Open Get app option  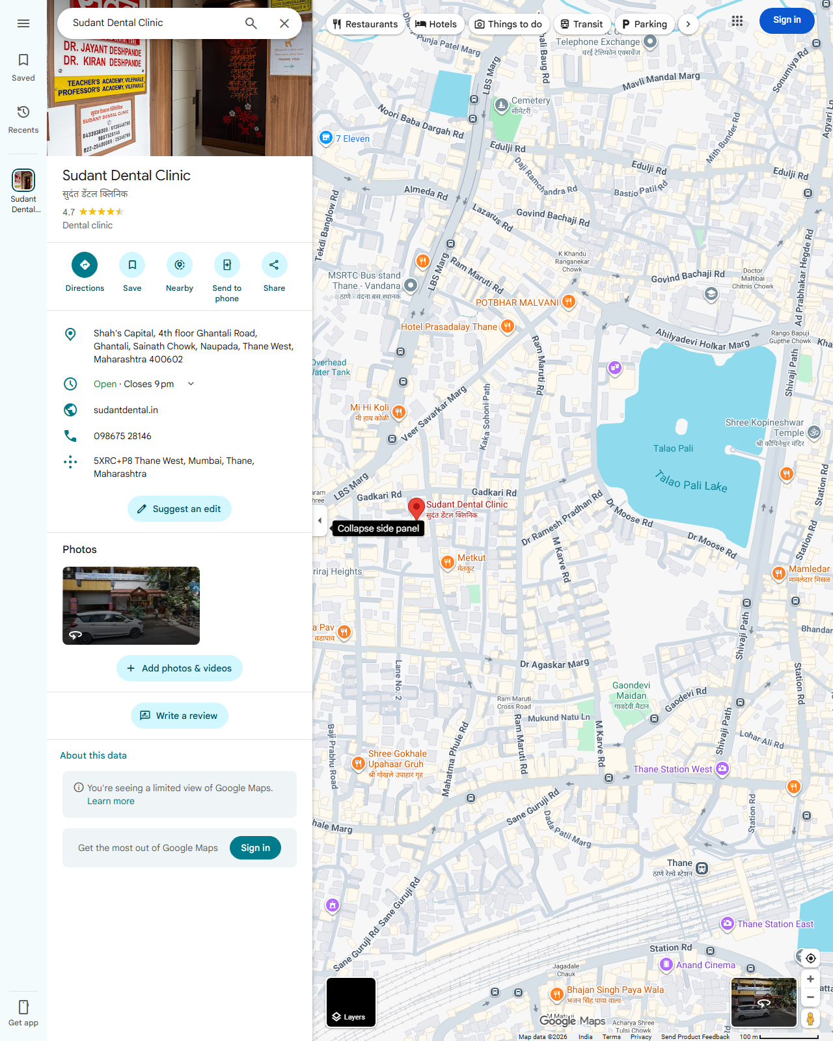[x=23, y=1014]
